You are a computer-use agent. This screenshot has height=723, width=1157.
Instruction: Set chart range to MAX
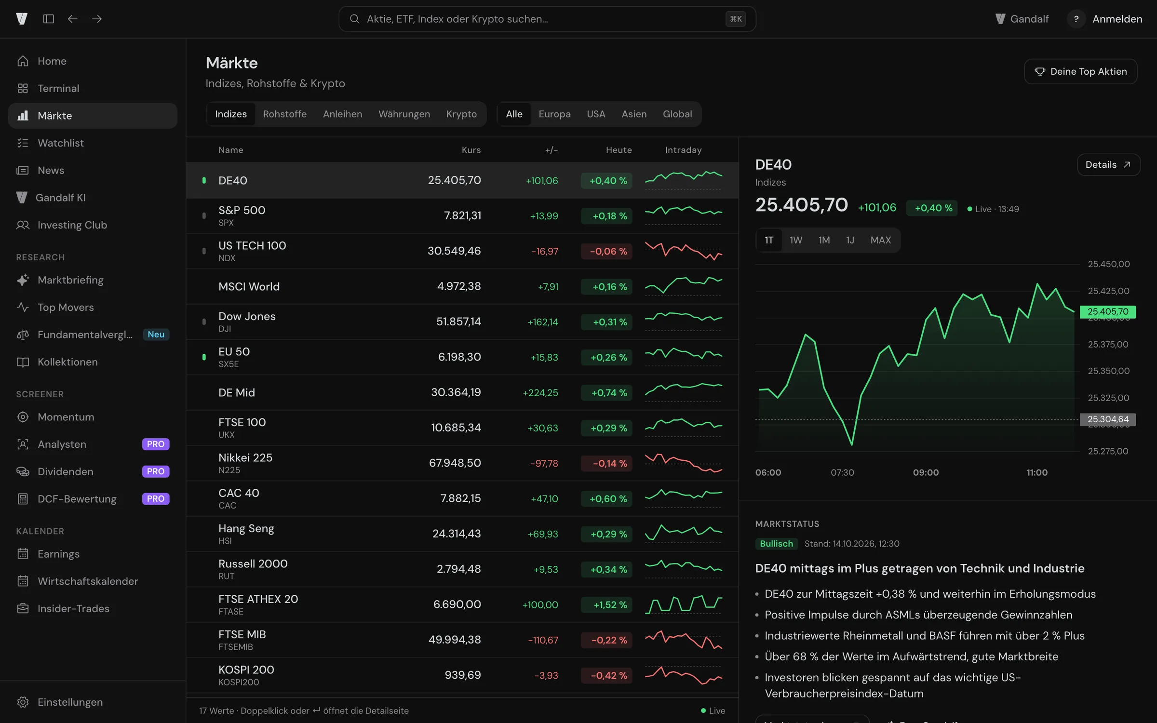(x=880, y=240)
